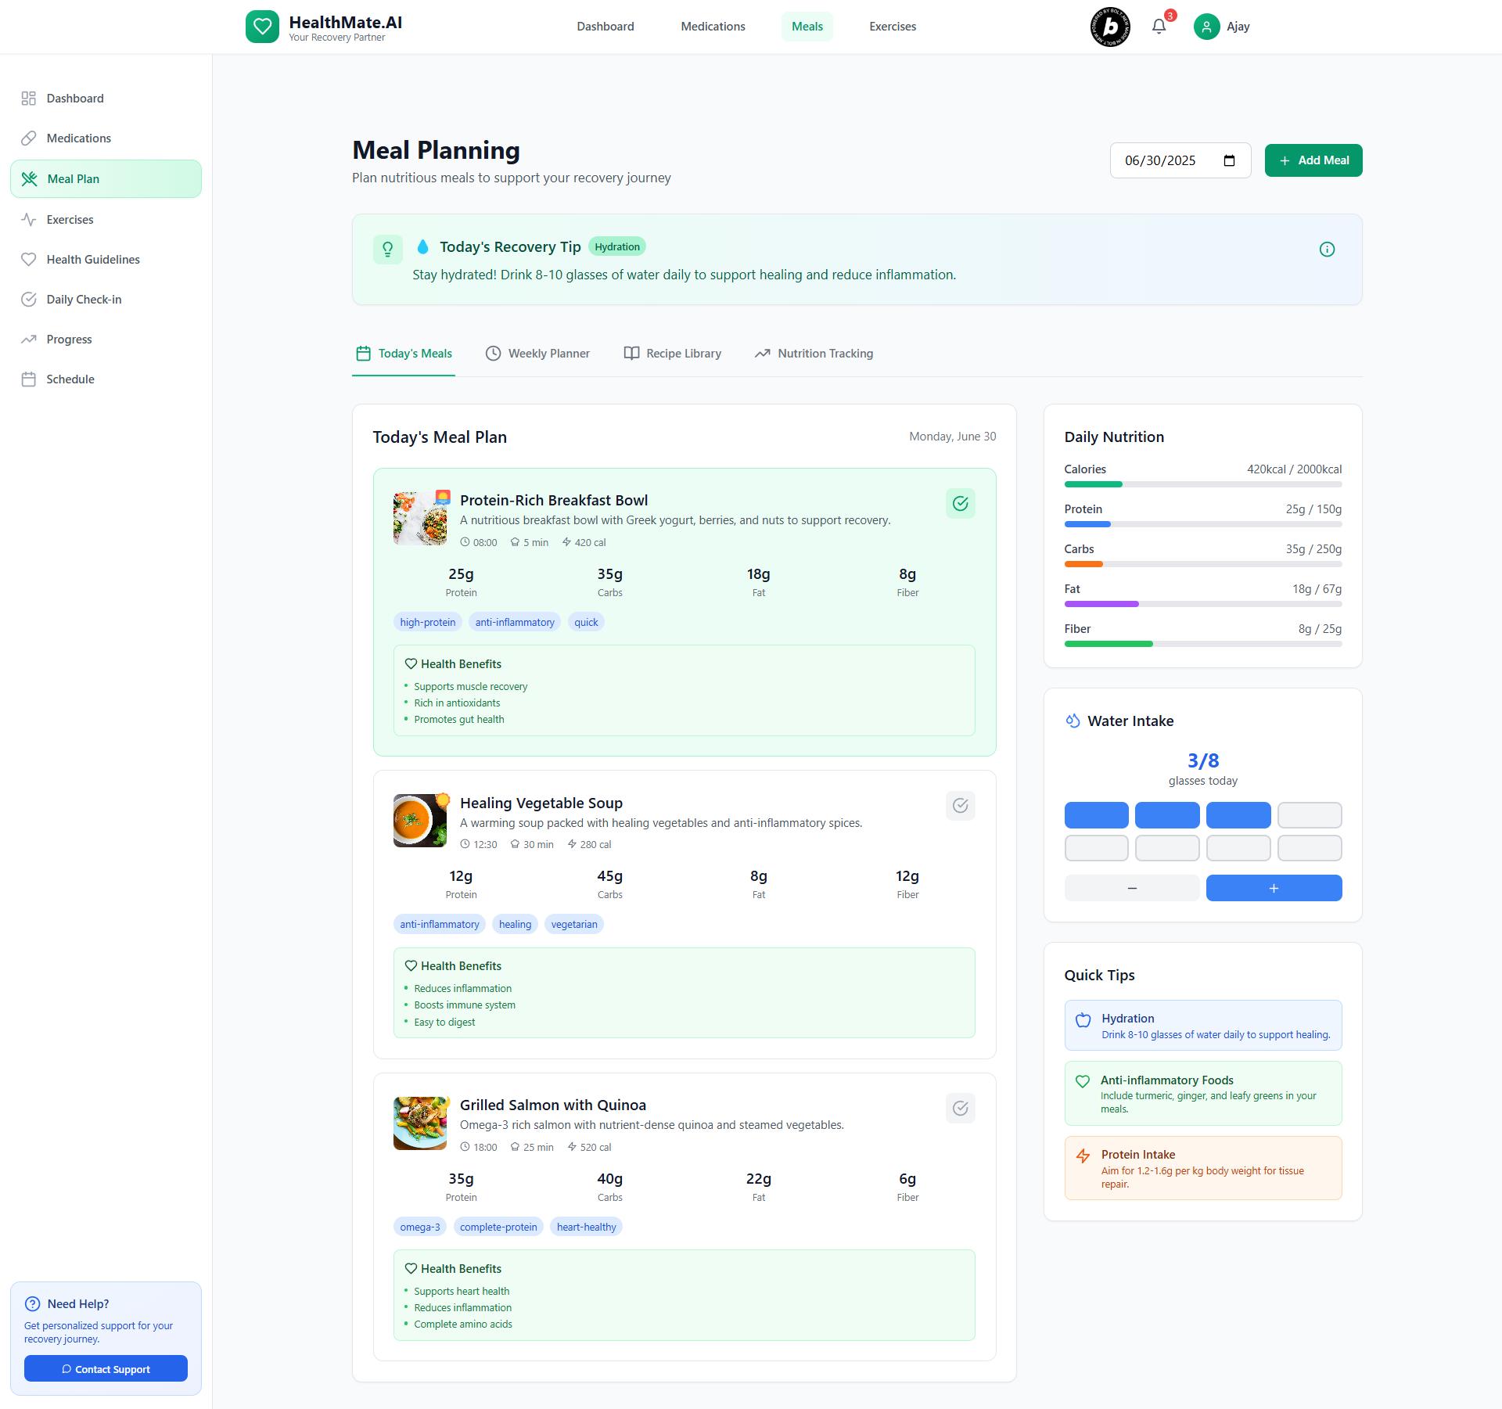Open Health Guidelines in the sidebar
1502x1409 pixels.
point(92,260)
